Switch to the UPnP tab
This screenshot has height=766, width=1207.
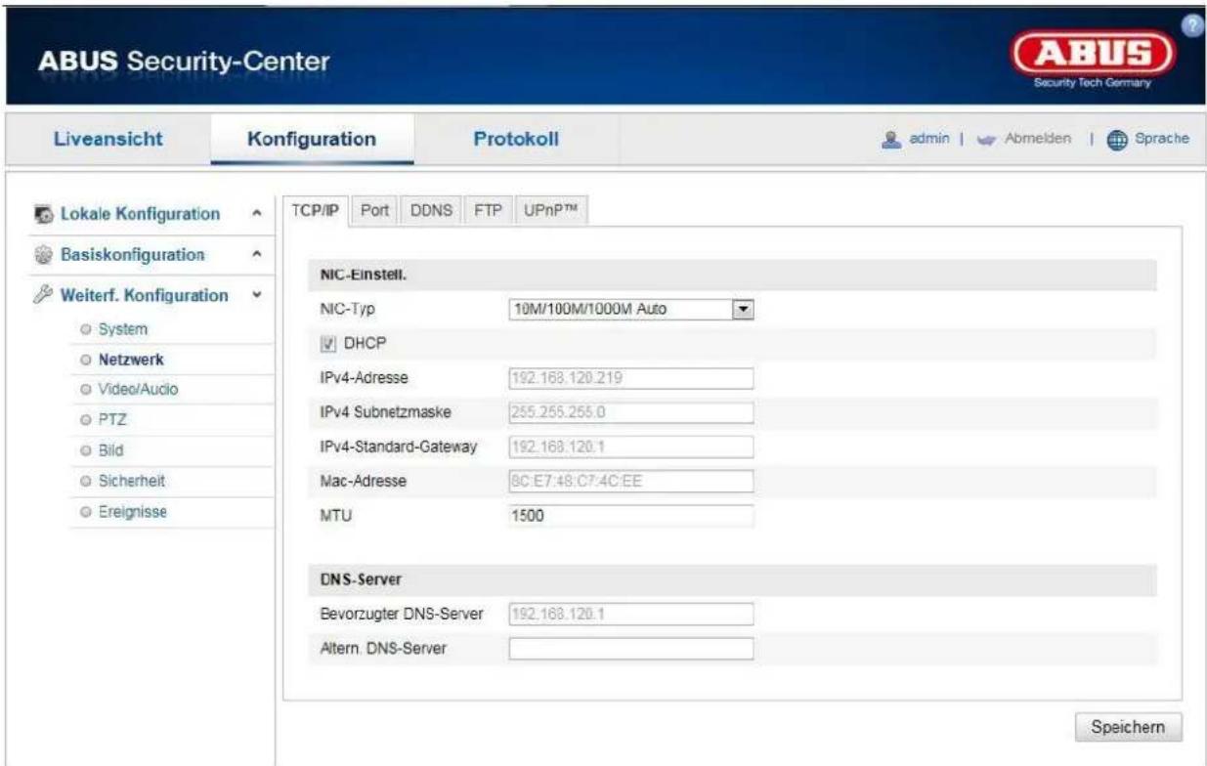[x=553, y=212]
